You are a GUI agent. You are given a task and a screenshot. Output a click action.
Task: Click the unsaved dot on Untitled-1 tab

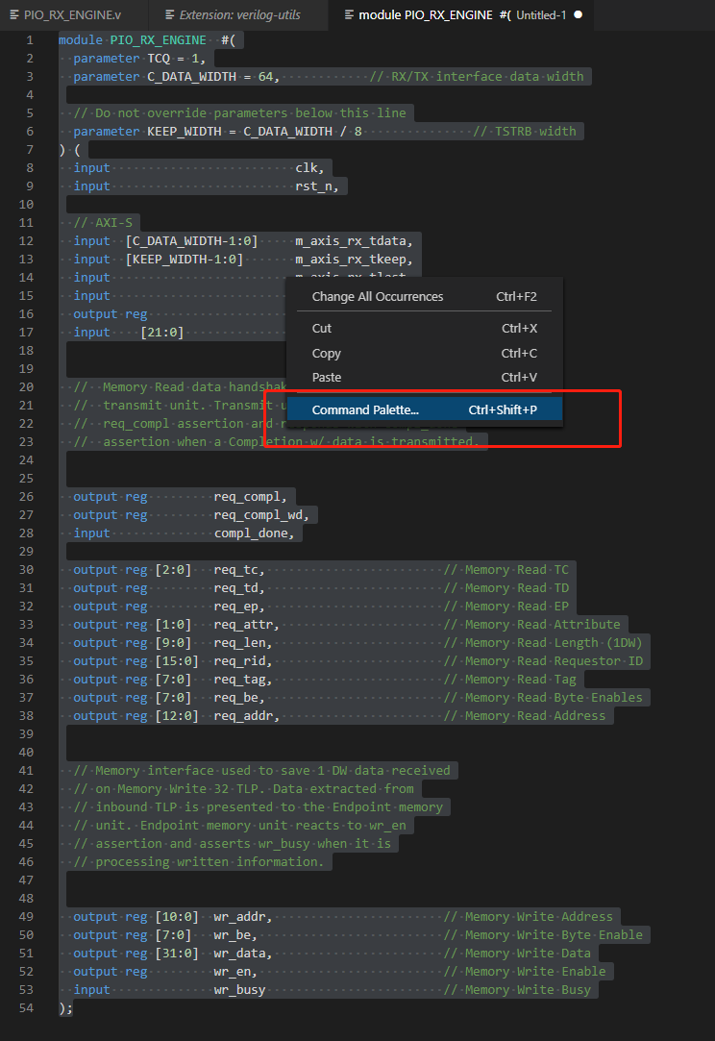579,14
